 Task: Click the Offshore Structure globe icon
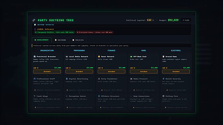point(99,96)
